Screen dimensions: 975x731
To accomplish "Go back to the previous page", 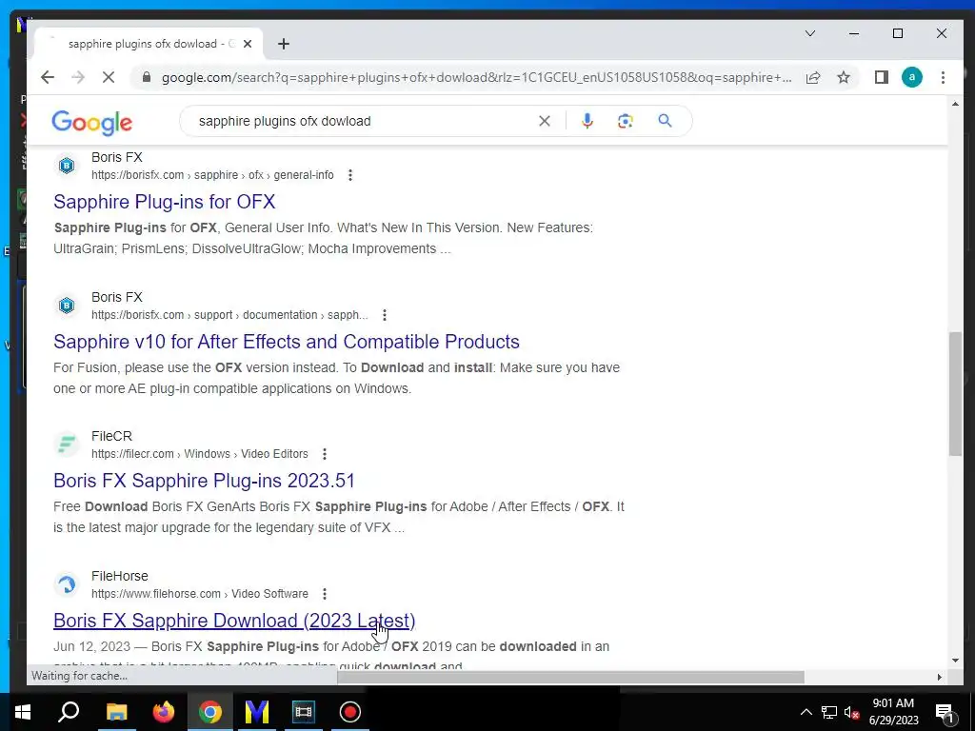I will (48, 77).
